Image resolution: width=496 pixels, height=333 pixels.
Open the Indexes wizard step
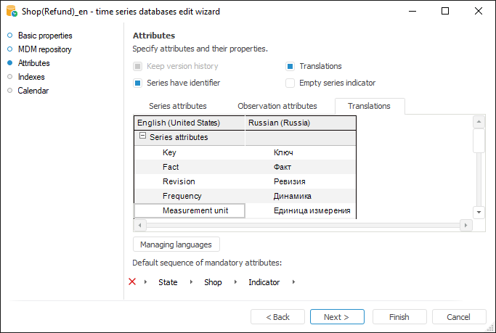click(x=31, y=77)
